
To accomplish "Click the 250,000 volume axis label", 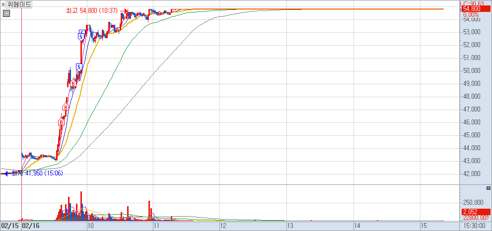I will (x=473, y=202).
